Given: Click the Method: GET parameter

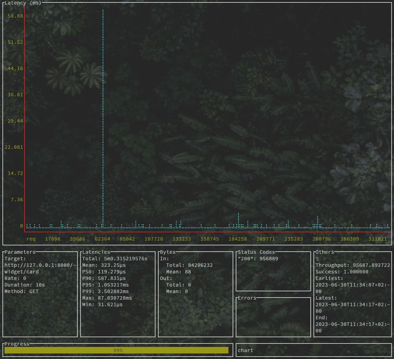Looking at the screenshot, I should (22, 291).
